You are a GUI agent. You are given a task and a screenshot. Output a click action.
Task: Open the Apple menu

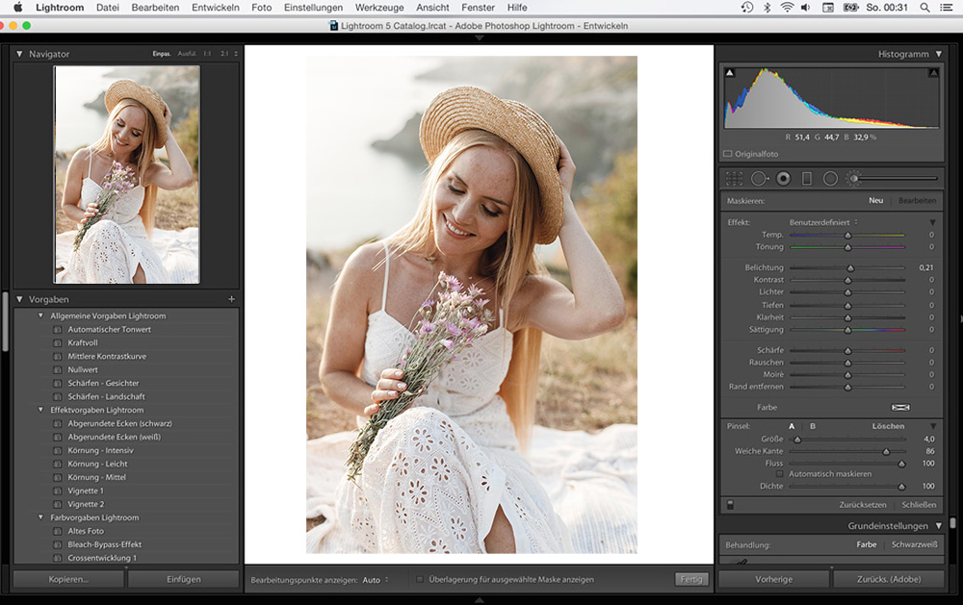pos(17,8)
